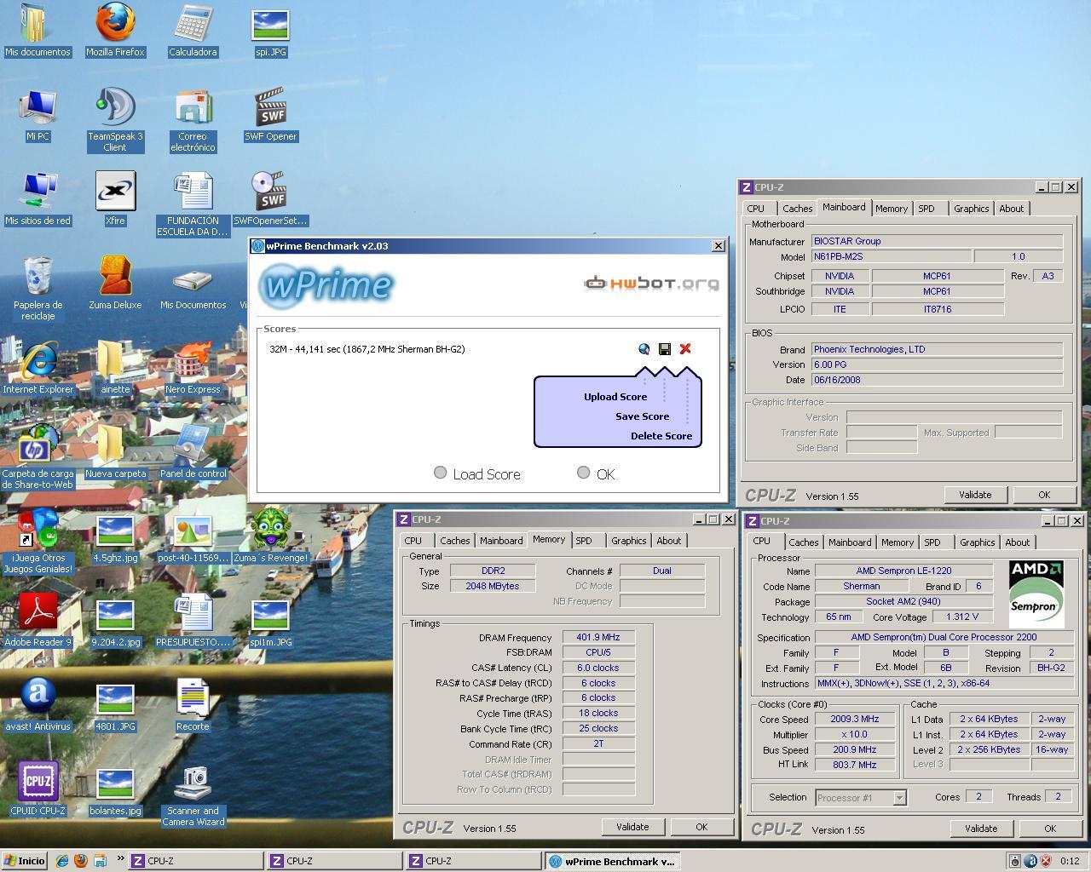Click the wPrime upload score globe icon
1091x872 pixels.
click(x=644, y=349)
